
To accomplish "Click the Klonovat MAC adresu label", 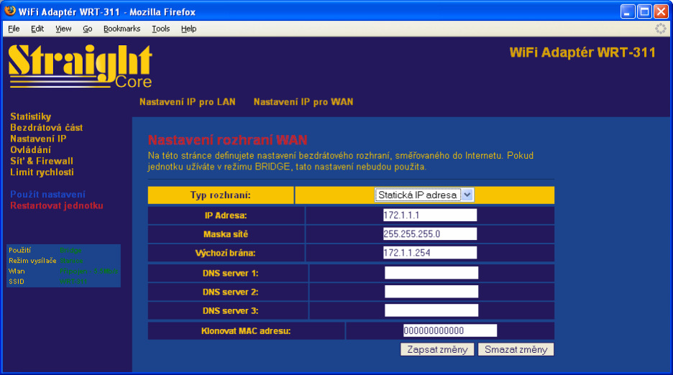I will 246,331.
